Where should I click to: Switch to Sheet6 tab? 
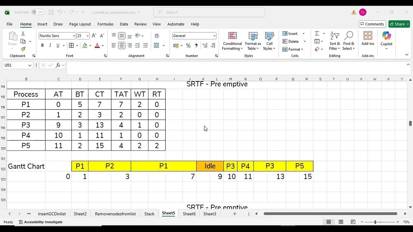(189, 214)
